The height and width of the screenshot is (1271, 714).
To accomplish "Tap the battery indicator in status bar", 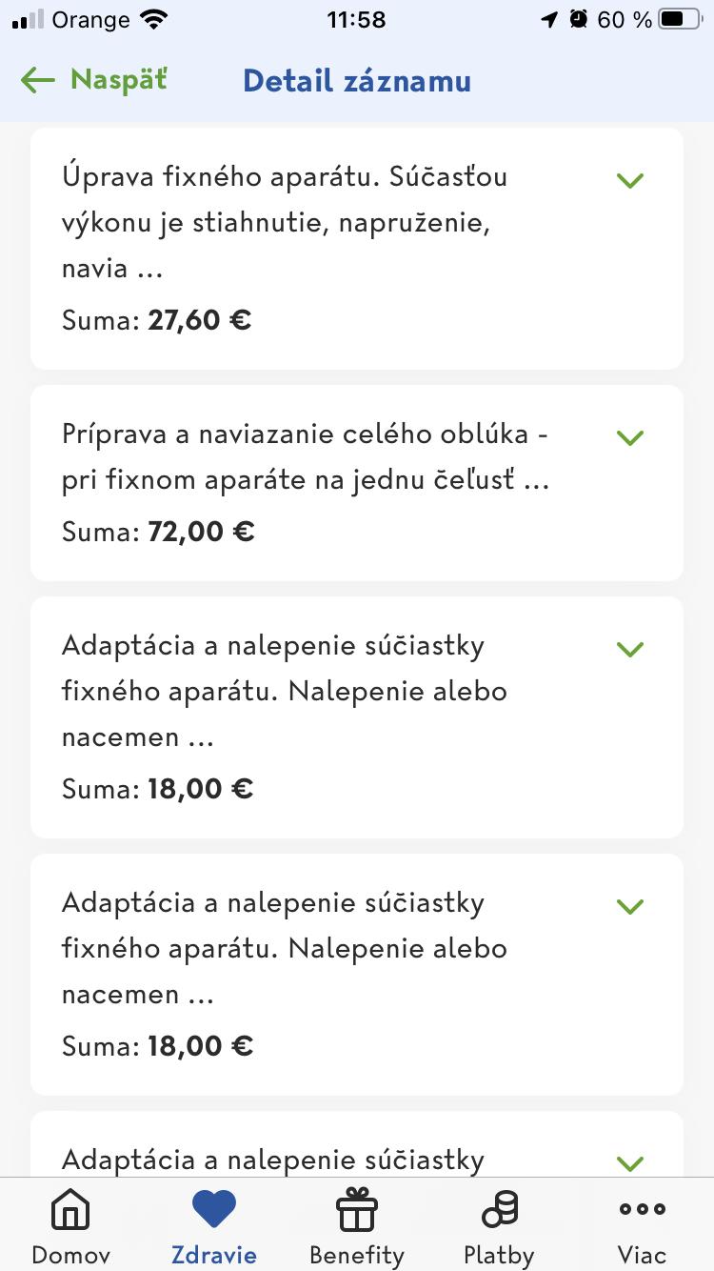I will pos(679,19).
